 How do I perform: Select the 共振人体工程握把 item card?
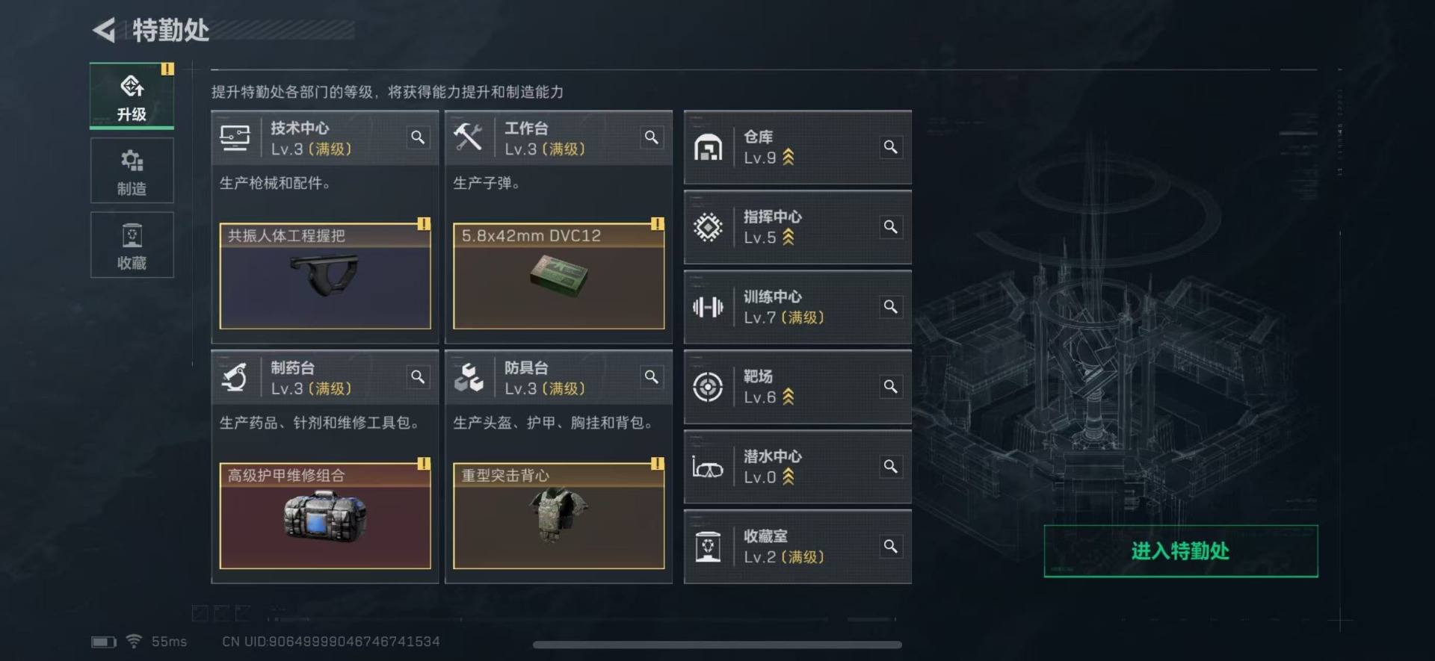coord(325,276)
